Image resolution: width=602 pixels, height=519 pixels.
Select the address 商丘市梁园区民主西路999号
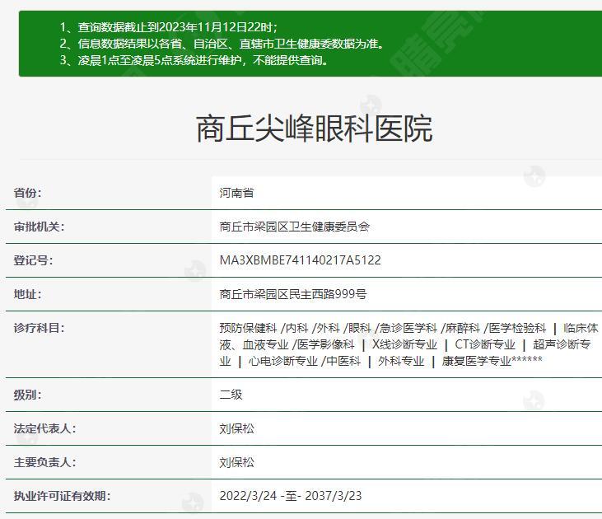point(293,294)
